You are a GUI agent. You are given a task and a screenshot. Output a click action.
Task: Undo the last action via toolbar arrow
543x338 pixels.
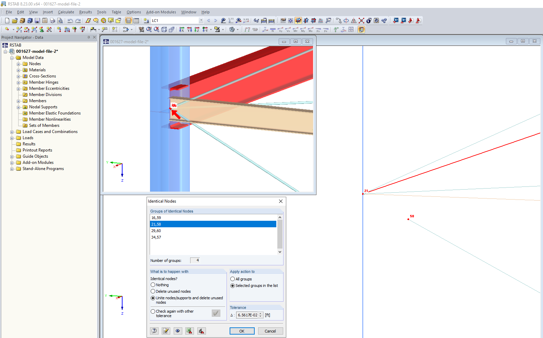(70, 21)
